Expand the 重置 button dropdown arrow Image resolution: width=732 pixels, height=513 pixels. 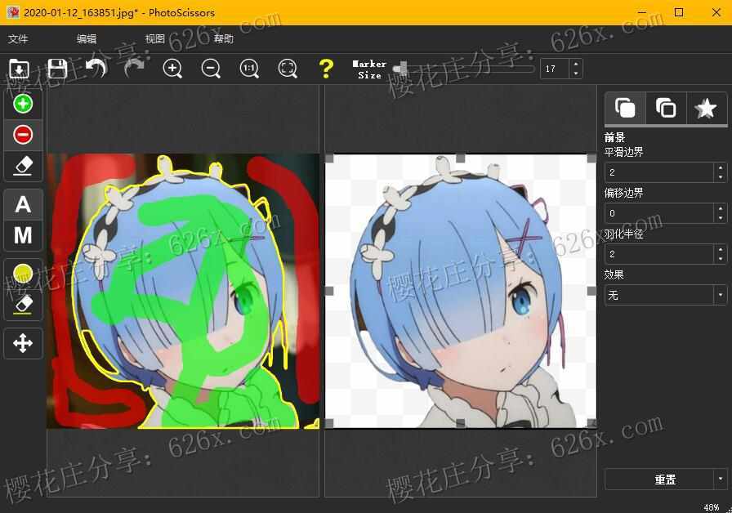(721, 480)
